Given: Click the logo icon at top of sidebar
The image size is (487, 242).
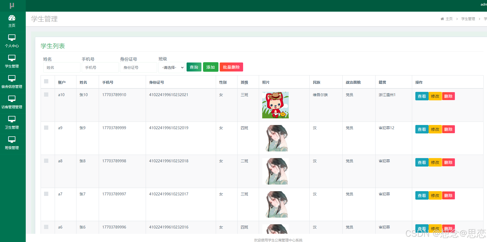Looking at the screenshot, I should [12, 6].
